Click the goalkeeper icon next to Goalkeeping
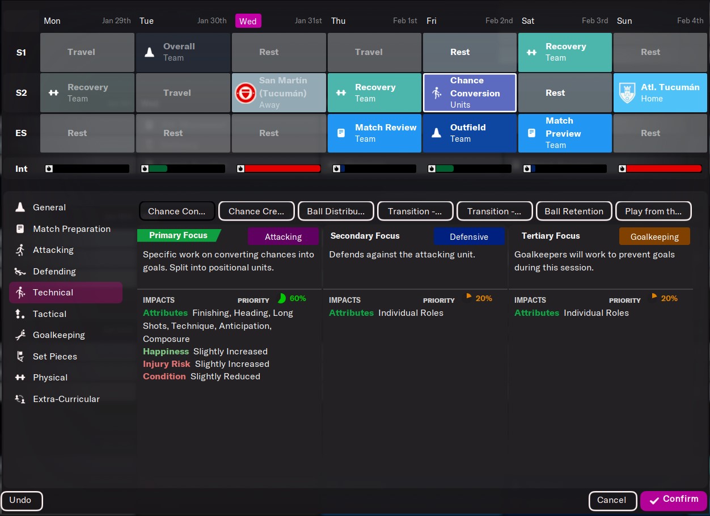The width and height of the screenshot is (710, 516). 20,335
